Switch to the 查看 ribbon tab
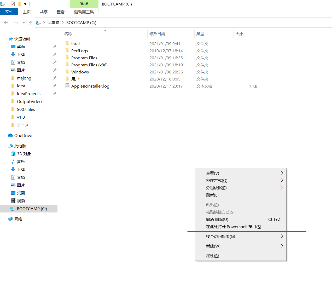Screen dimensions: 332x288 point(60,12)
